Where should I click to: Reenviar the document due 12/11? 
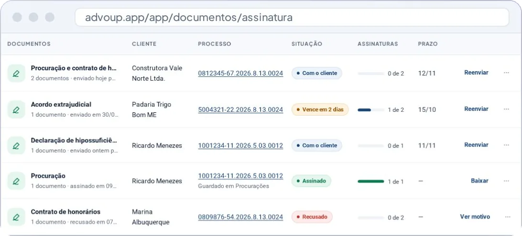[476, 73]
